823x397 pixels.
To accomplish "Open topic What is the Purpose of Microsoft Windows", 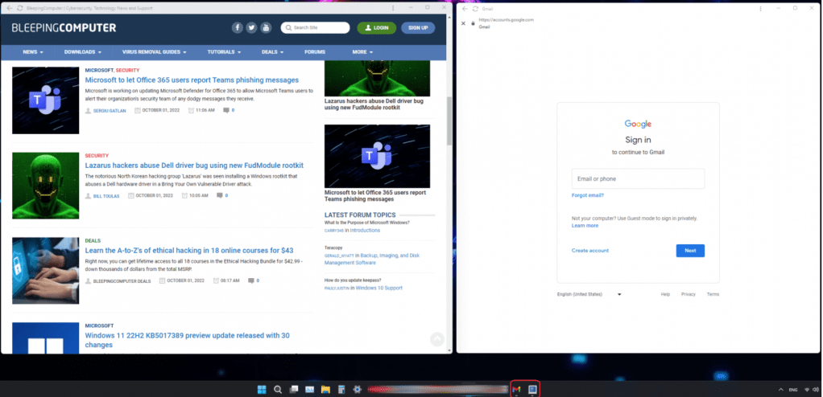I will 367,223.
